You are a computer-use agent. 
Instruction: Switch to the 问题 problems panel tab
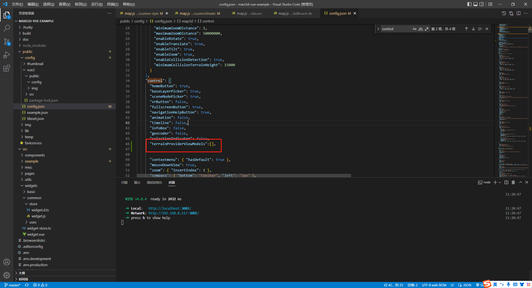(x=124, y=182)
